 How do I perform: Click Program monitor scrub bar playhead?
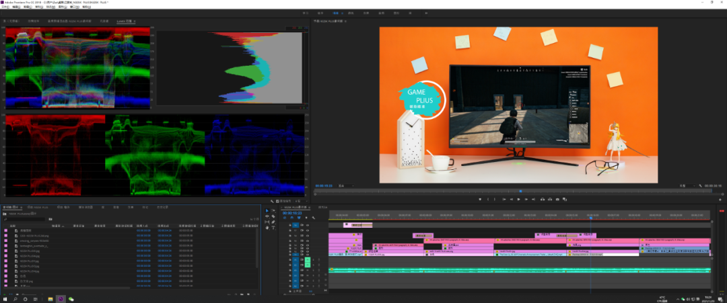point(520,191)
